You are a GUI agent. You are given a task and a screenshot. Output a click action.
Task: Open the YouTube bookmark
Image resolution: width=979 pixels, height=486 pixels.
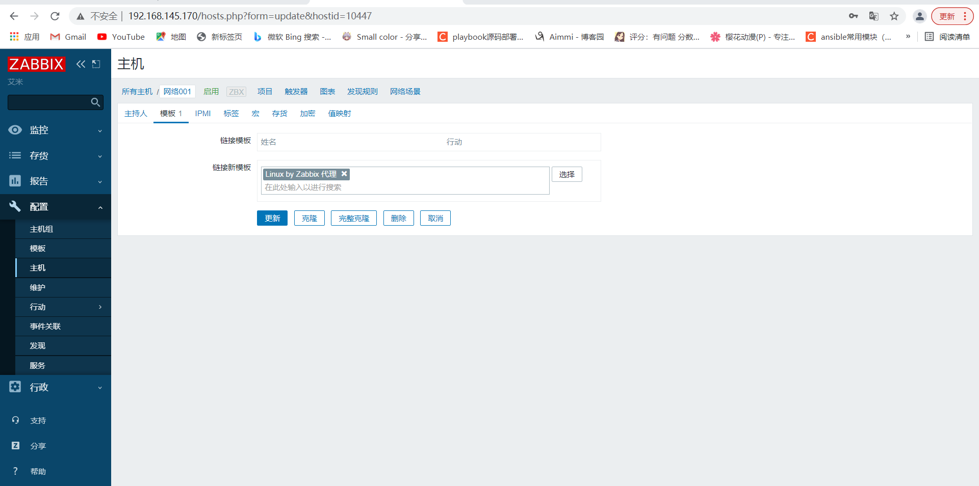tap(121, 37)
